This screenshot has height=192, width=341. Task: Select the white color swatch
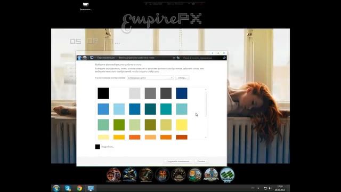point(119,93)
